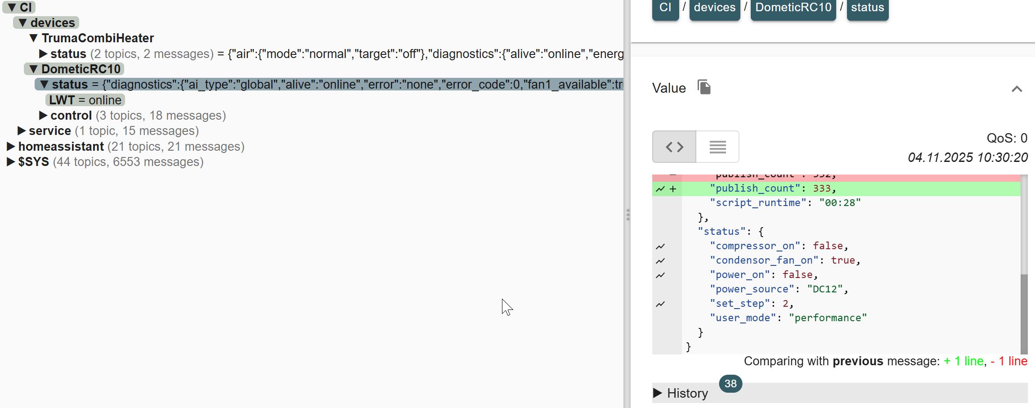Click the CI breadcrumb segment
This screenshot has width=1035, height=408.
point(665,8)
